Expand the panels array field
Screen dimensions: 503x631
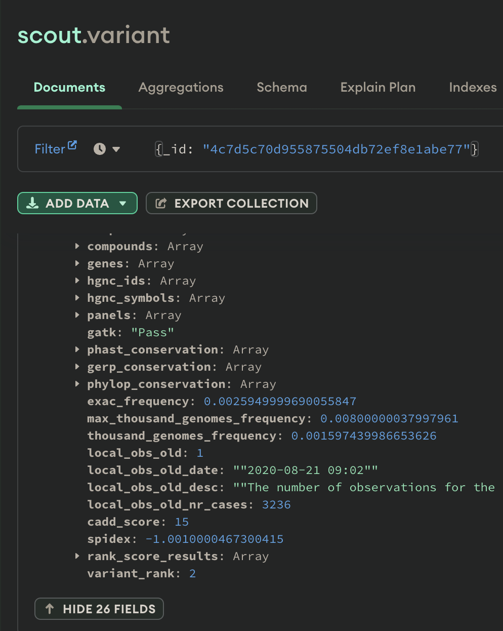pos(77,315)
